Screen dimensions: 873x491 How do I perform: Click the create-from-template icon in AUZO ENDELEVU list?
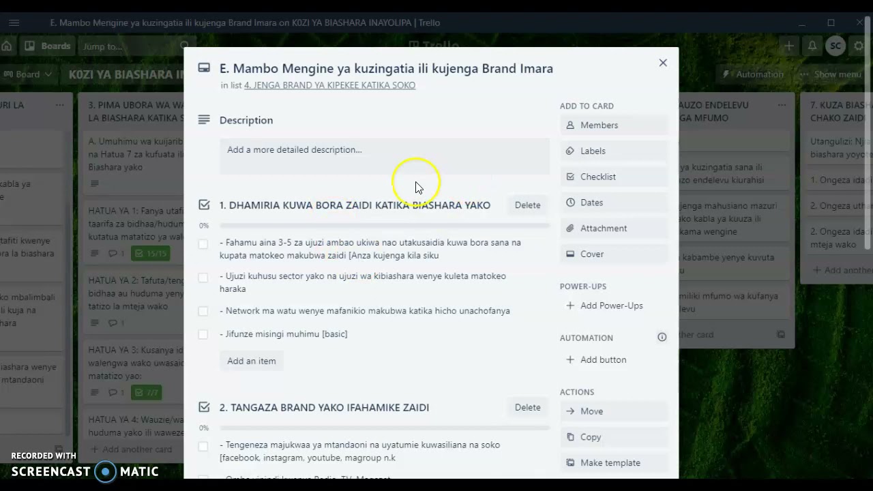point(781,335)
